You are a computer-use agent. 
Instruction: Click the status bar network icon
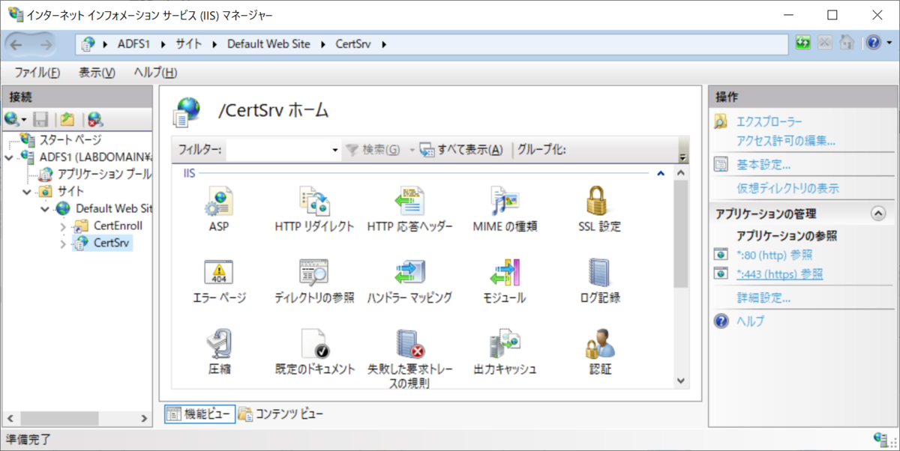pos(882,438)
